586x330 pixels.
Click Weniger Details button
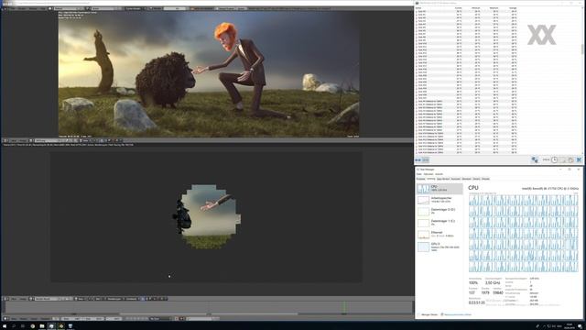click(429, 314)
